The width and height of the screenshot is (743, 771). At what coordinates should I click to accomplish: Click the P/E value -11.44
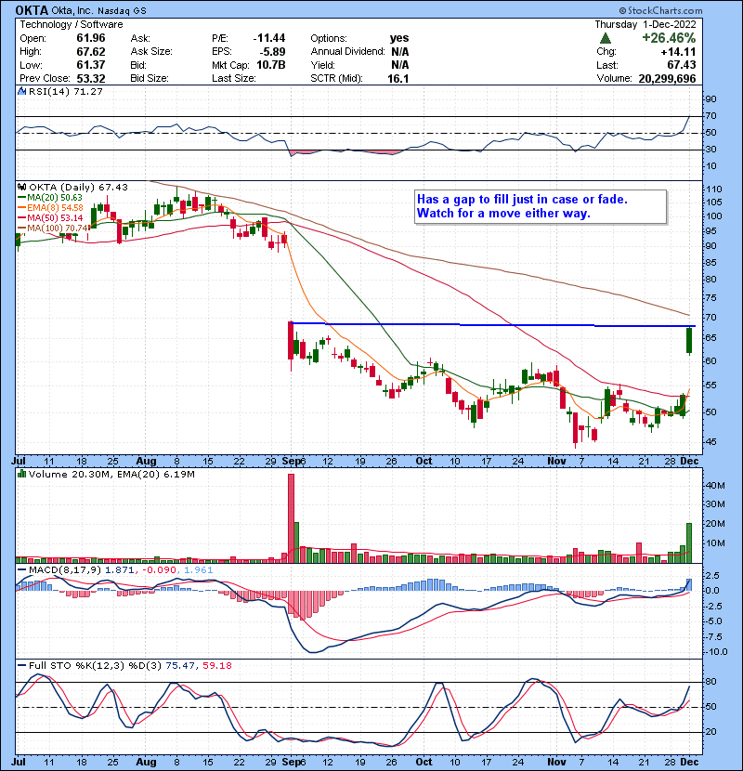click(269, 38)
